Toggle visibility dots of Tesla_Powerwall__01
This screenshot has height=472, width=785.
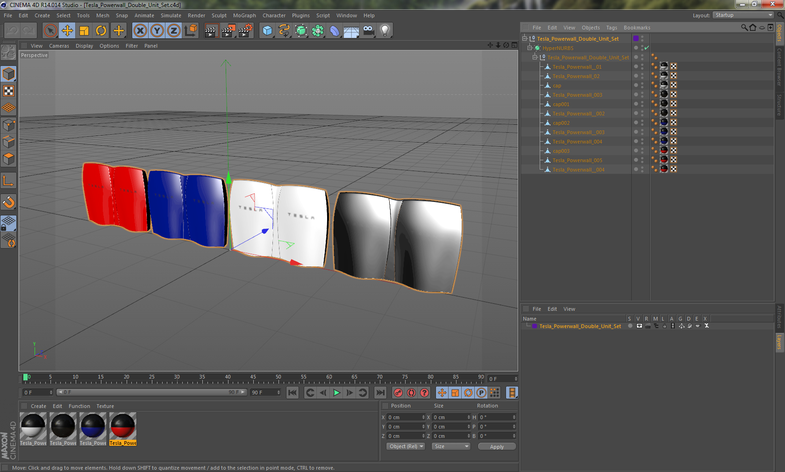642,67
